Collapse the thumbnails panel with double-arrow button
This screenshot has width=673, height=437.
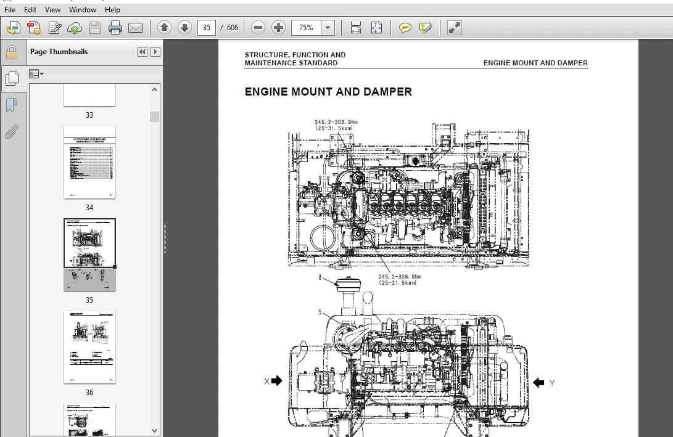point(142,52)
